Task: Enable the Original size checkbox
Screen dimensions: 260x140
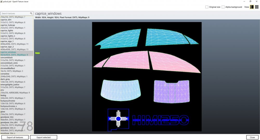Action: [x=207, y=7]
